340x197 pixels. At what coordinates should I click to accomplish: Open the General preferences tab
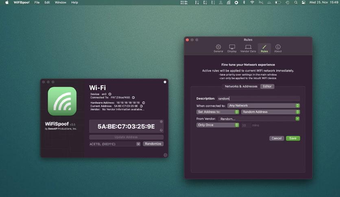click(218, 48)
